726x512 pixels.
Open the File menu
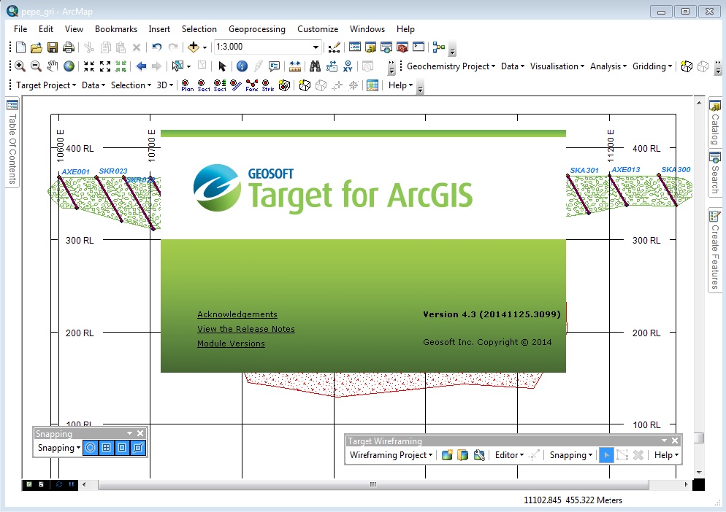pyautogui.click(x=20, y=28)
